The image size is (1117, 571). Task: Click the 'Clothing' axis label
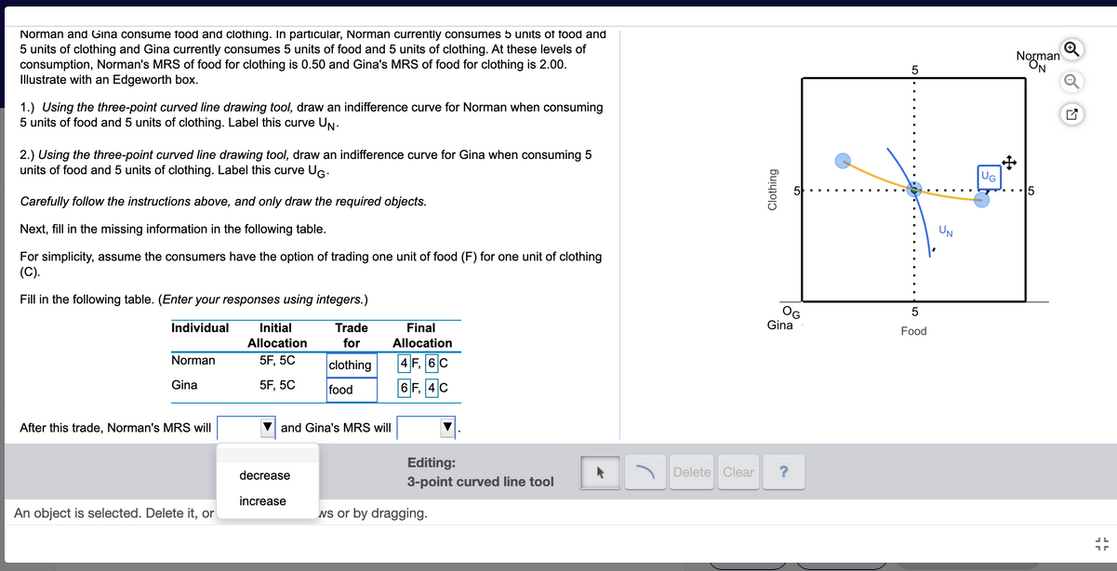pyautogui.click(x=771, y=189)
